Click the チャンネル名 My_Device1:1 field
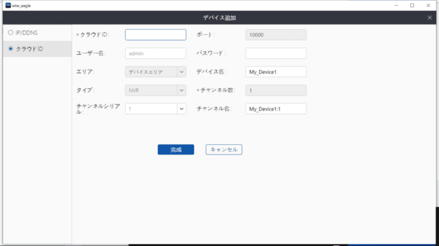 click(x=276, y=108)
